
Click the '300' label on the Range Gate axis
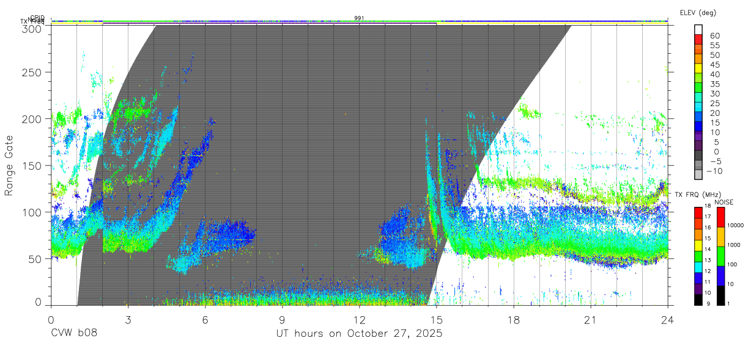33,28
